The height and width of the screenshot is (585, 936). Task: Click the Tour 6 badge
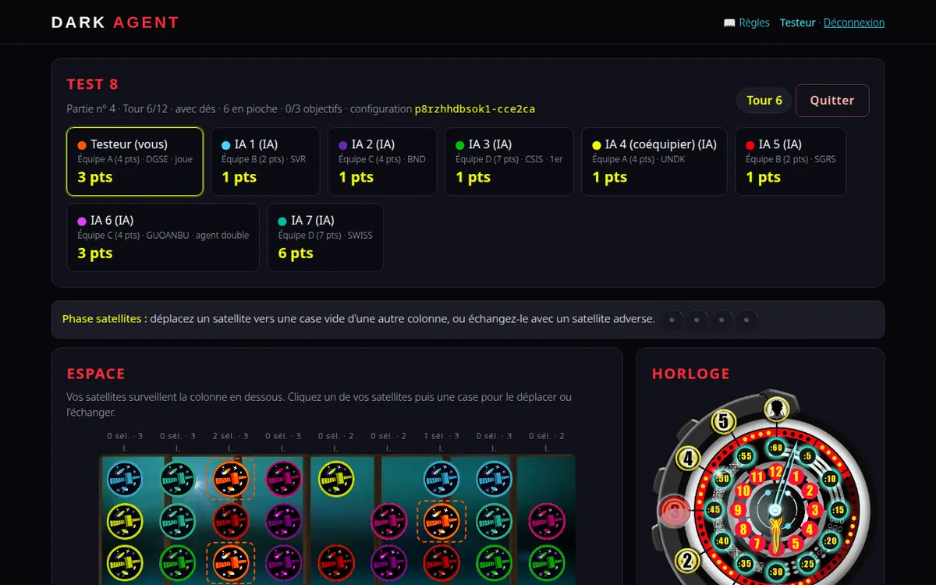pyautogui.click(x=764, y=100)
